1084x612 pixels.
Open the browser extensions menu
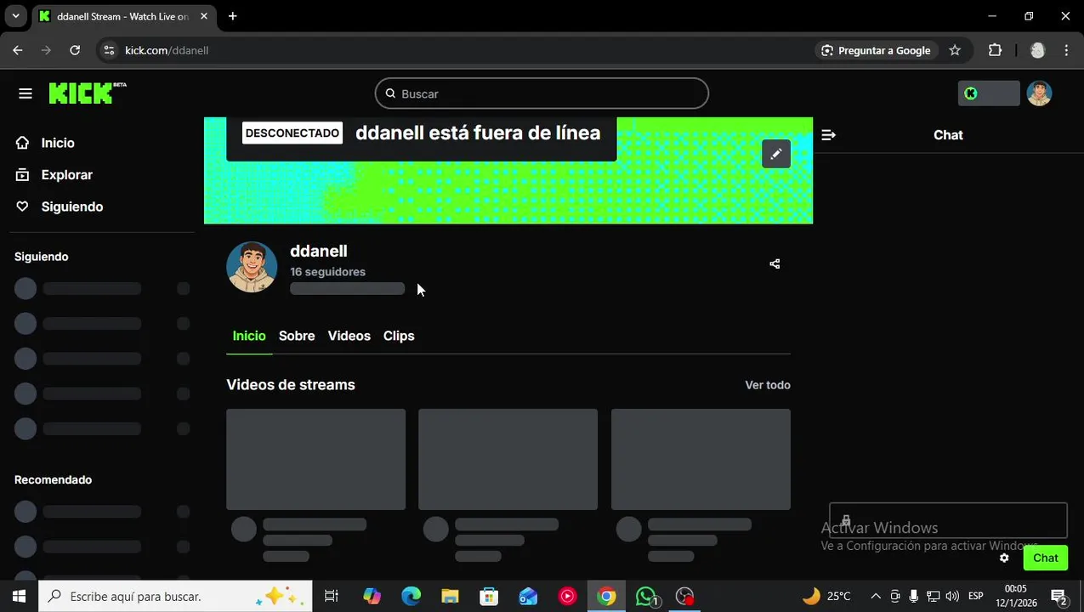[995, 50]
